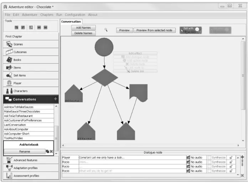The width and height of the screenshot is (248, 183).
Task: Open the Chapters menu
Action: pos(47,15)
